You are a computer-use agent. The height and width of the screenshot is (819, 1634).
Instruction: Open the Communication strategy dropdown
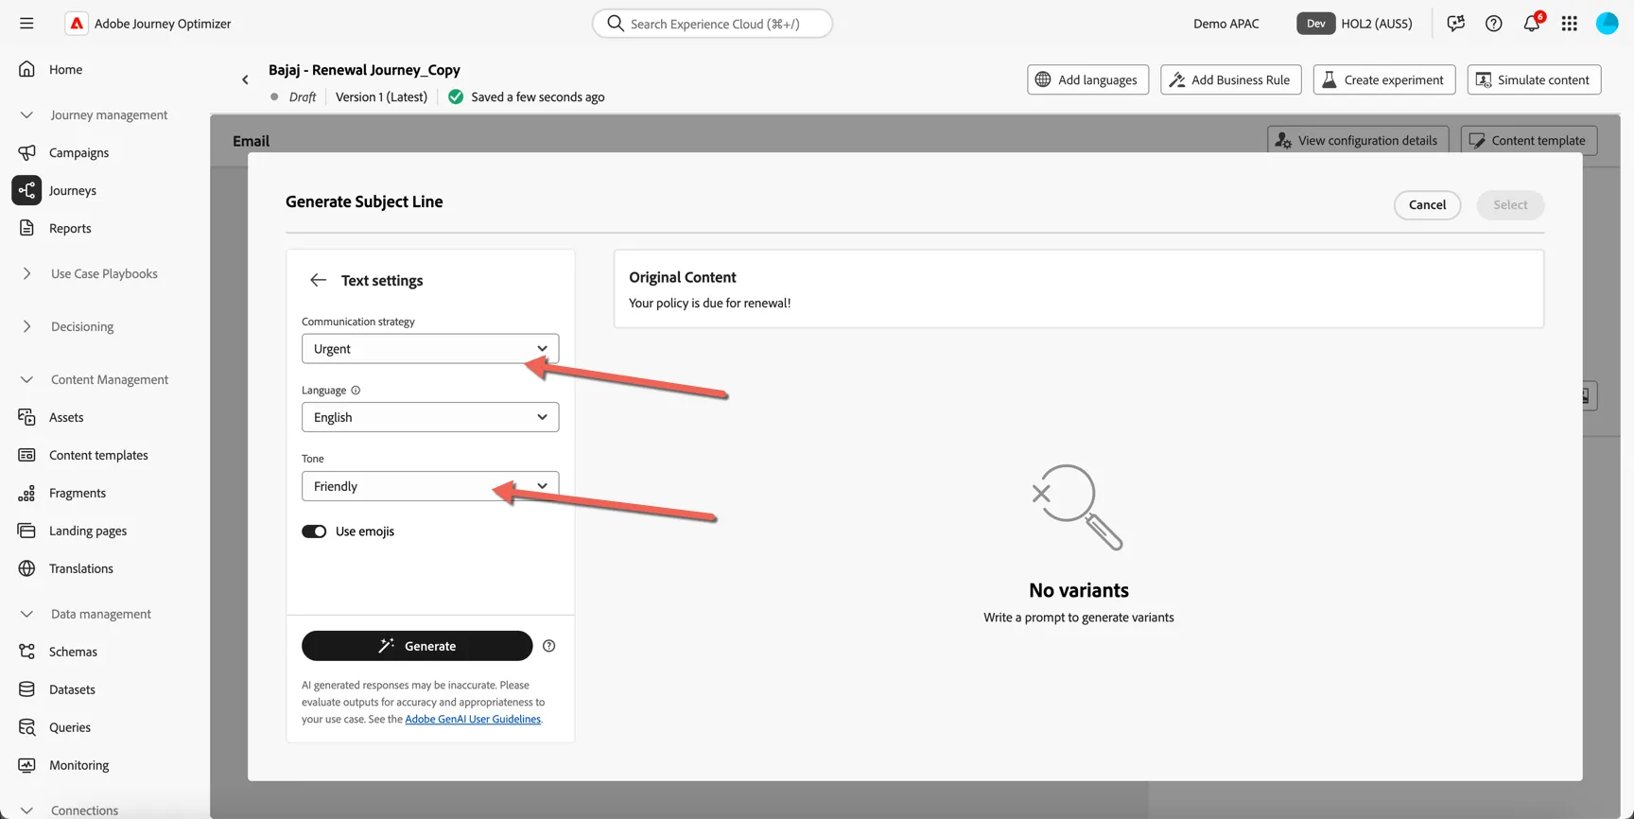pos(430,349)
